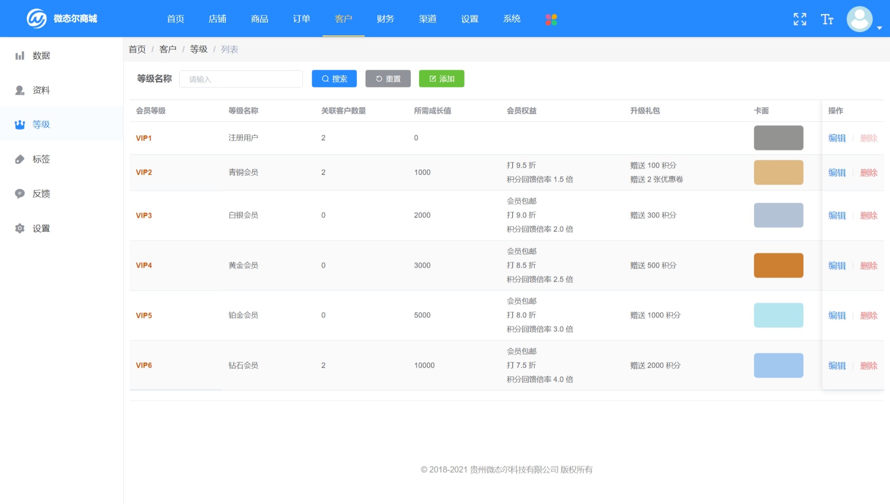The height and width of the screenshot is (504, 890).
Task: Click the blue 搜索 button
Action: pyautogui.click(x=334, y=78)
